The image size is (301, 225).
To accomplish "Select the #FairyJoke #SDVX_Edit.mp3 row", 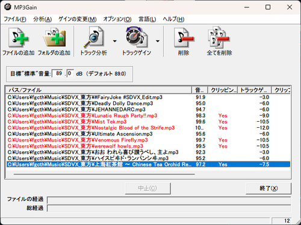I will click(x=148, y=97).
